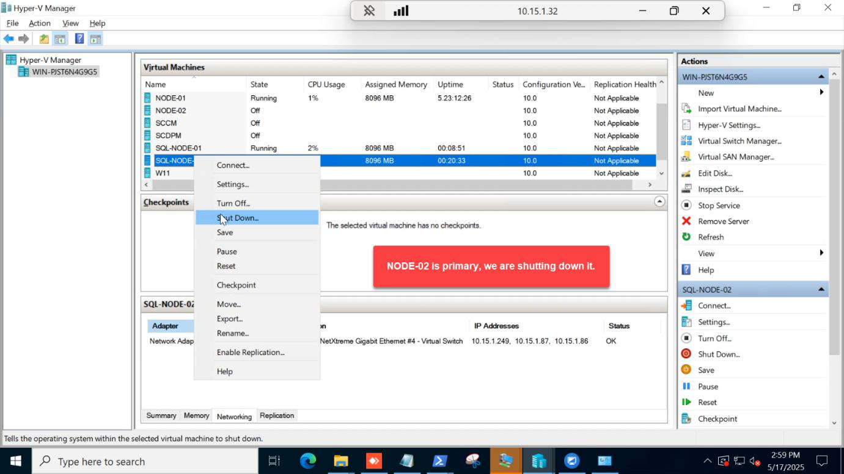Open the notification center in the taskbar
The height and width of the screenshot is (474, 844).
[x=822, y=461]
